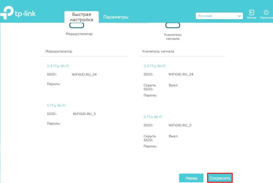Select the 5 ГГц Wi-Fi heading under Маршрутизатор
Screen dimensions: 273x183
pos(56,105)
